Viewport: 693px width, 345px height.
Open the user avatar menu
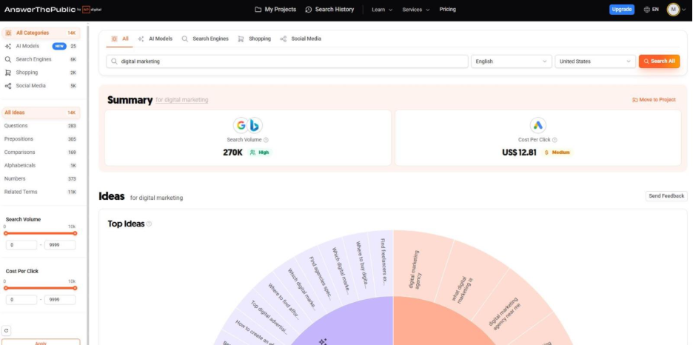click(673, 10)
